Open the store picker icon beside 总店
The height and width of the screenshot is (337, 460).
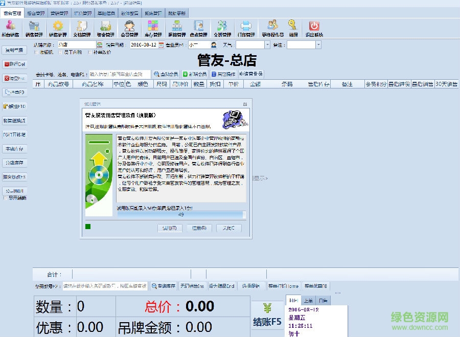pyautogui.click(x=100, y=45)
